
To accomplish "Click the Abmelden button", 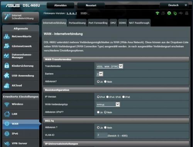I will click(60, 5).
